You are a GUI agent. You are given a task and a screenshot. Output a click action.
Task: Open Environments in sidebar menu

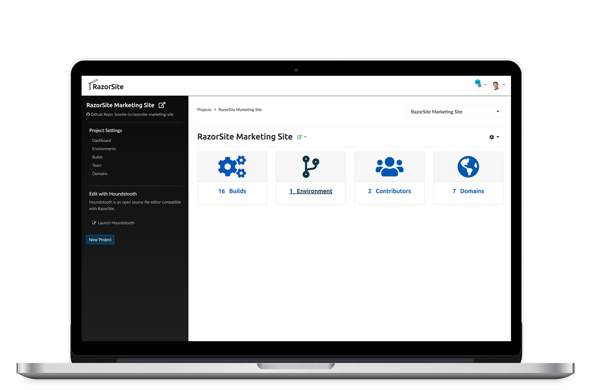pyautogui.click(x=104, y=149)
